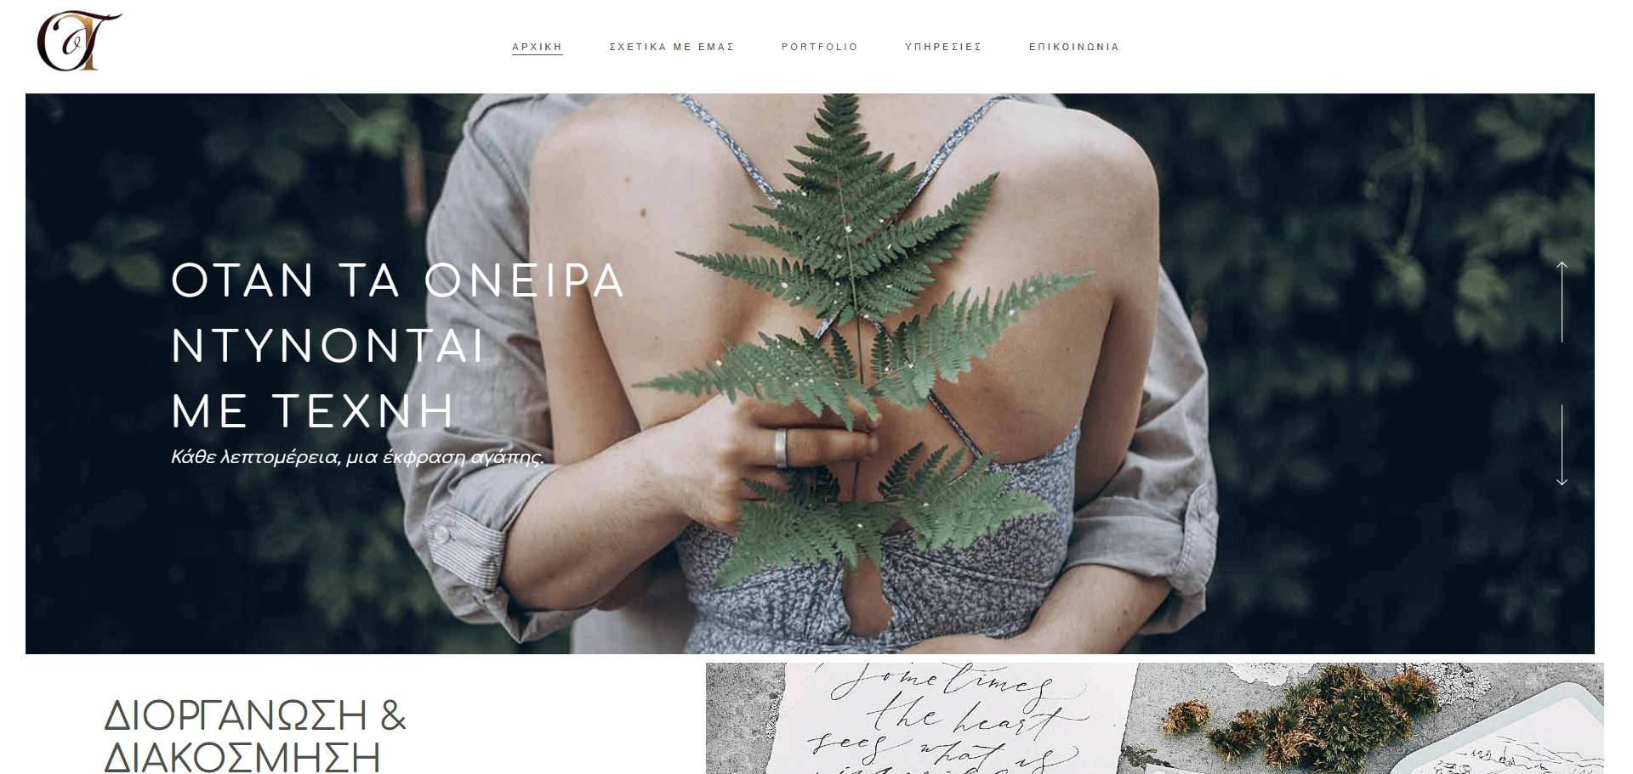Go to the ΕΠΙΚΟΙΝΩΝΙΑ page
Screen dimensions: 1633x774
pyautogui.click(x=1074, y=47)
